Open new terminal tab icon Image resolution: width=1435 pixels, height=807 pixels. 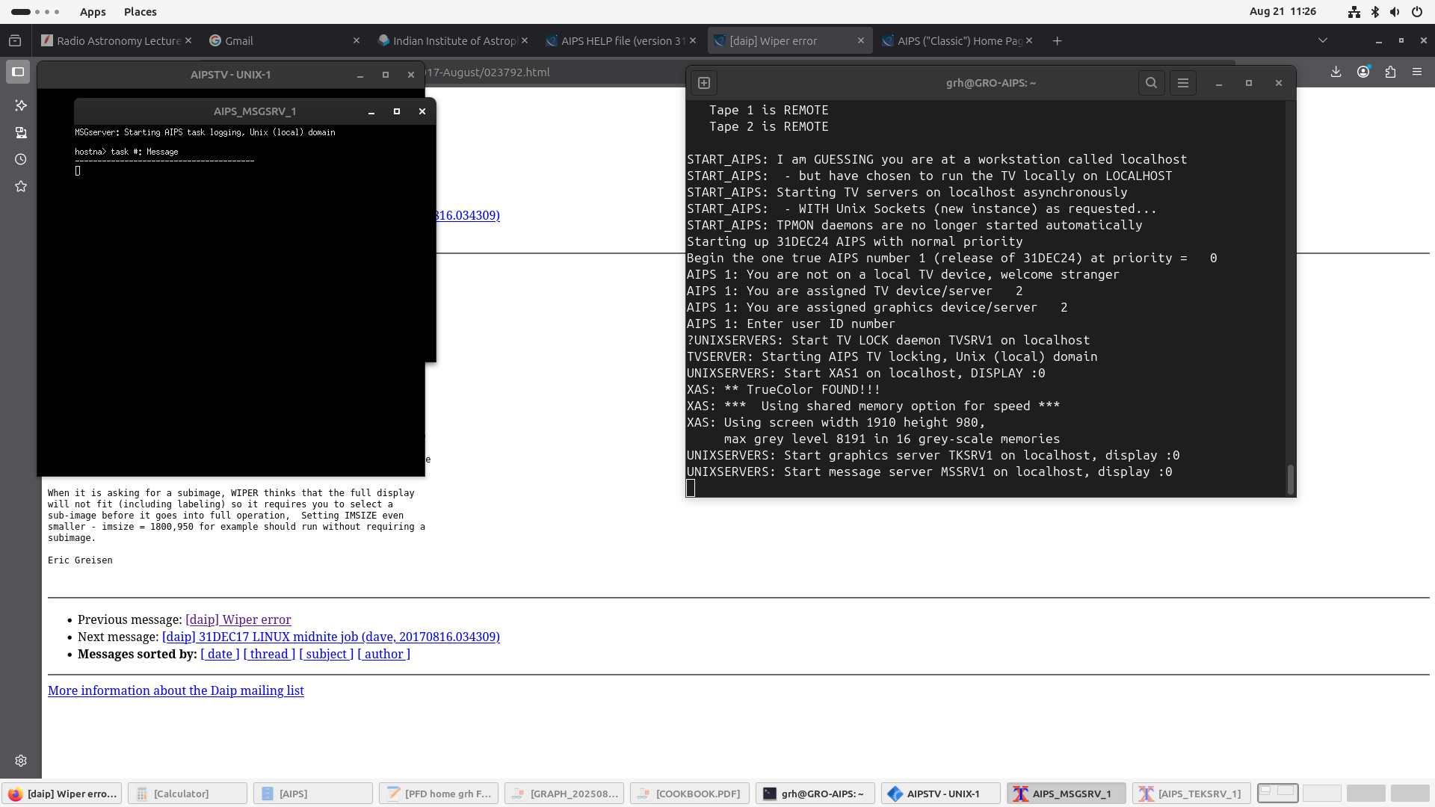click(704, 83)
